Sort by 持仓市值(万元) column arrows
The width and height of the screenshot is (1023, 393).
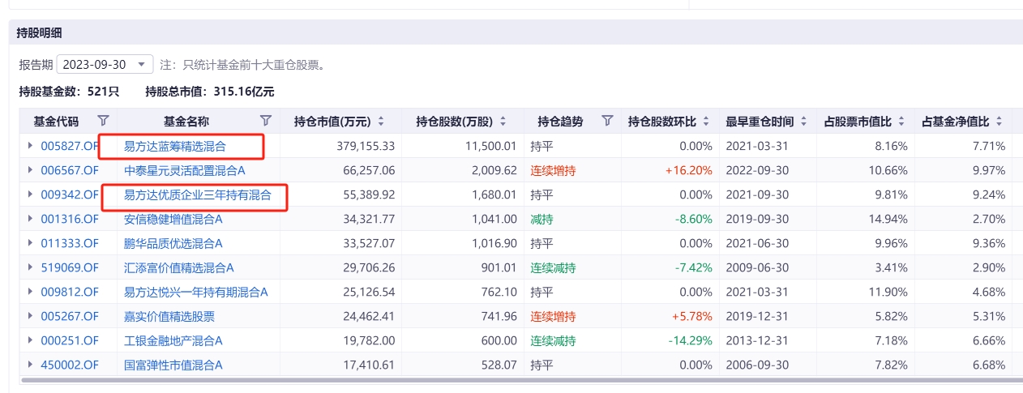[381, 122]
